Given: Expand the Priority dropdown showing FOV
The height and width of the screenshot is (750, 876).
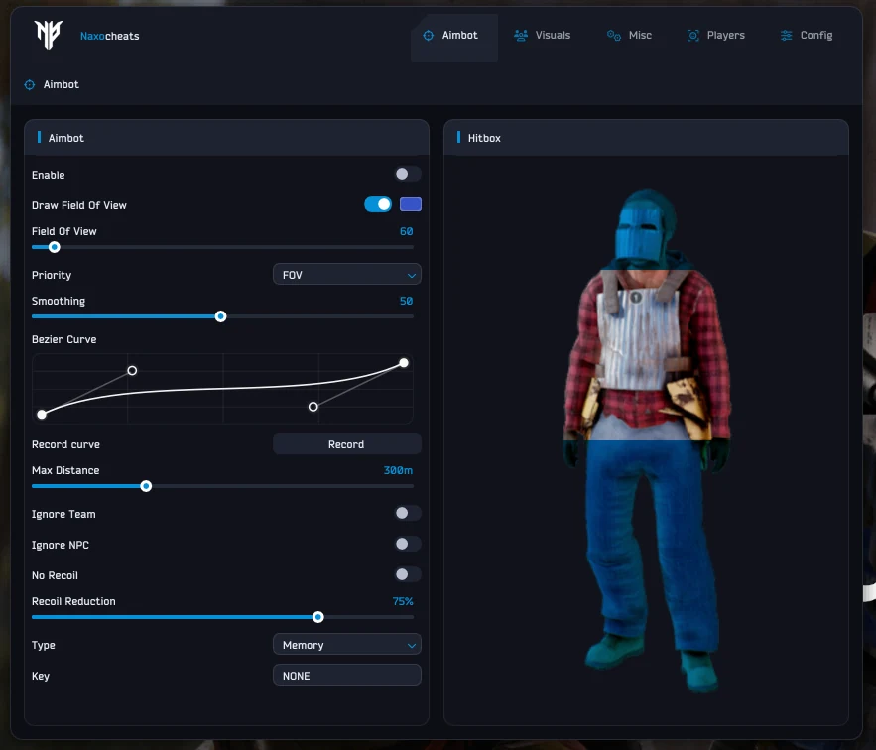Looking at the screenshot, I should [347, 275].
